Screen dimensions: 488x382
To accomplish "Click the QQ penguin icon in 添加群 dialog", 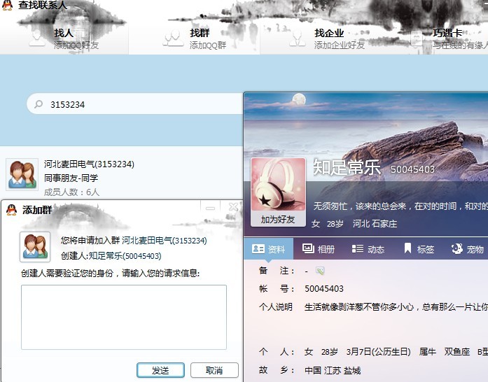I will click(x=11, y=210).
